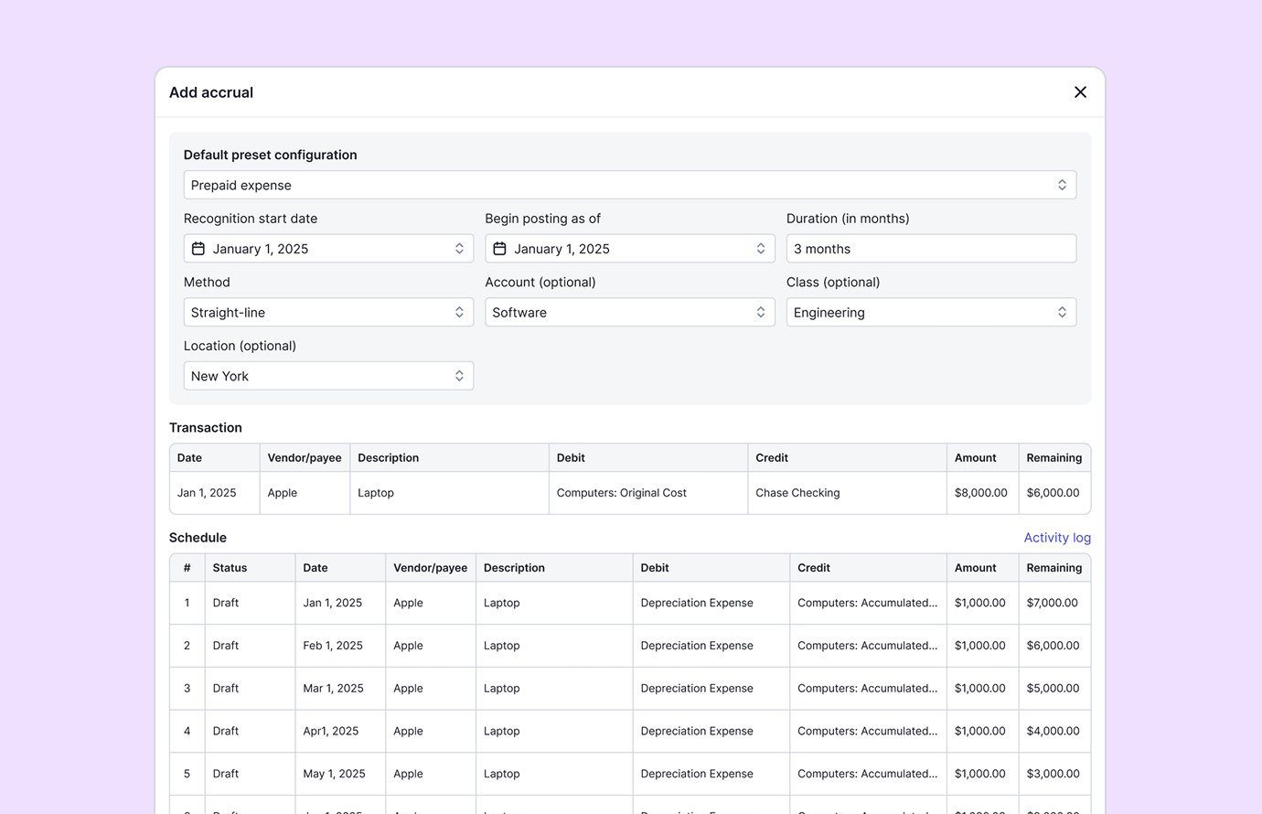Close the Add accrual dialog
The width and height of the screenshot is (1262, 814).
click(x=1080, y=92)
